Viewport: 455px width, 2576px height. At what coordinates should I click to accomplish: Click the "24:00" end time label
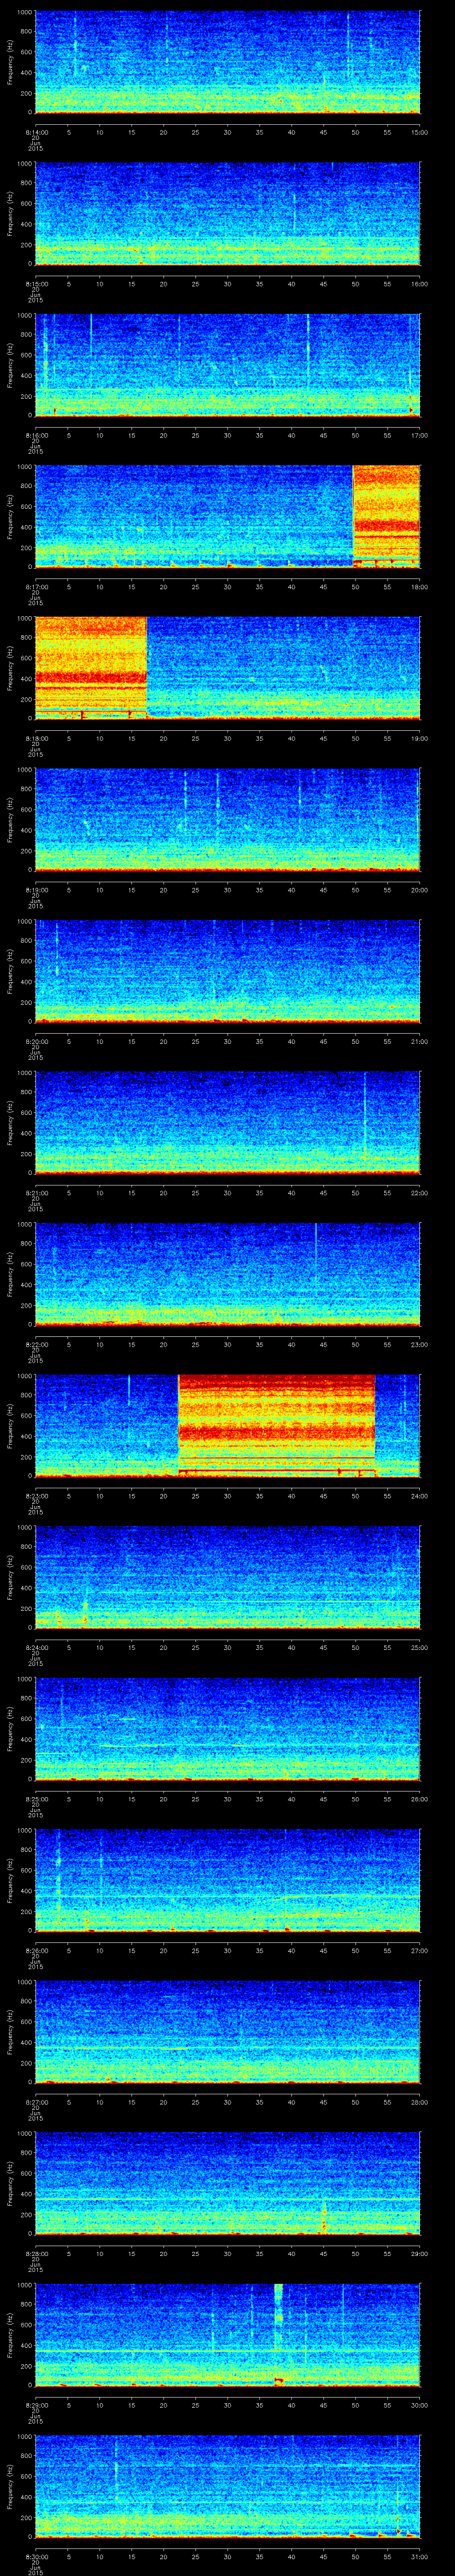tap(419, 1496)
